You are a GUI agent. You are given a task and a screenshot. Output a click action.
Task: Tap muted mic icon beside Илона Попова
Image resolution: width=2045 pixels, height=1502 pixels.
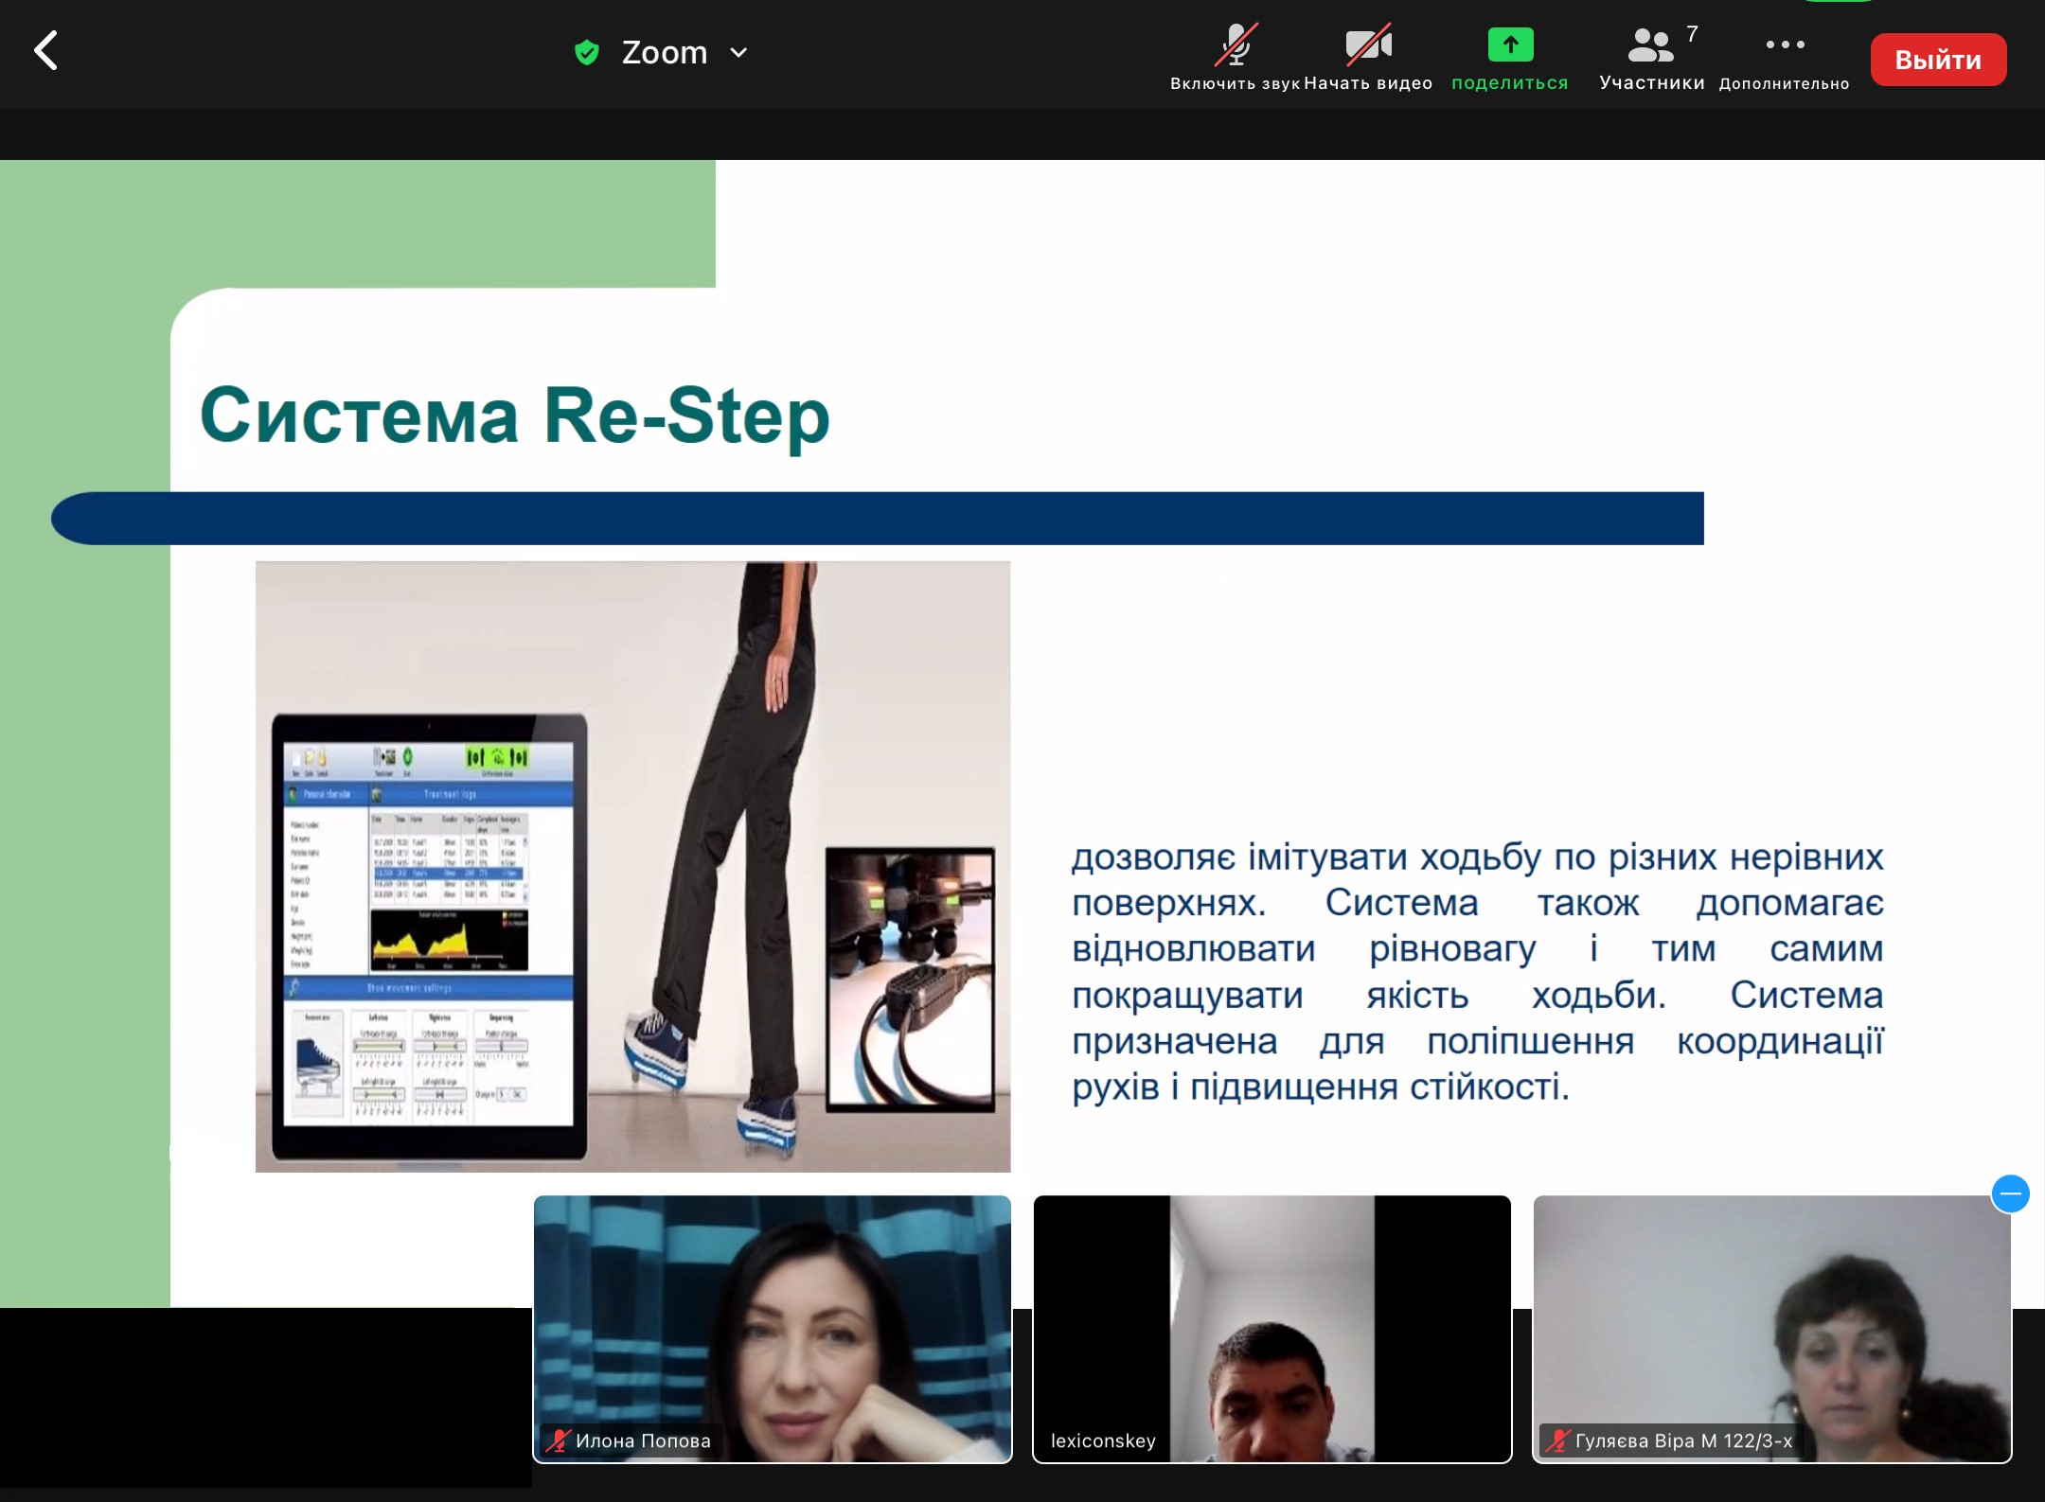click(558, 1440)
